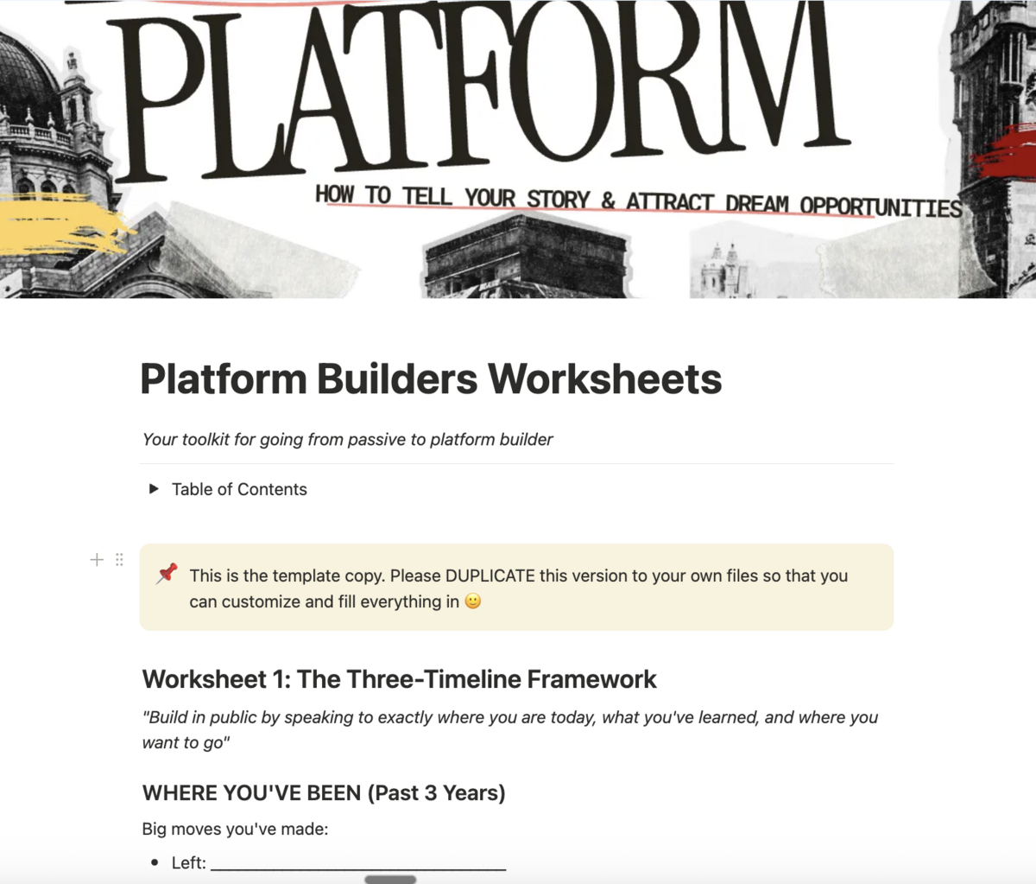Screen dimensions: 1036x884
Task: Select the page title 'Platform Builders Worksheets'
Action: (432, 378)
